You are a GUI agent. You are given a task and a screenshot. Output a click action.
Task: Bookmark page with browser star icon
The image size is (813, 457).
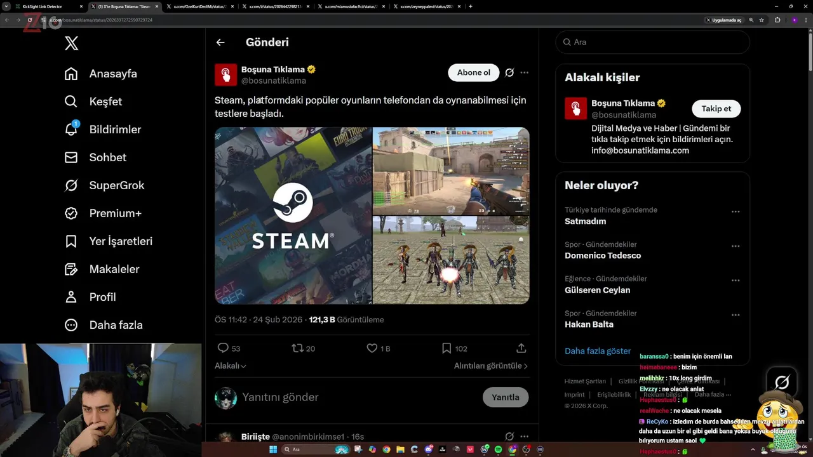point(762,20)
